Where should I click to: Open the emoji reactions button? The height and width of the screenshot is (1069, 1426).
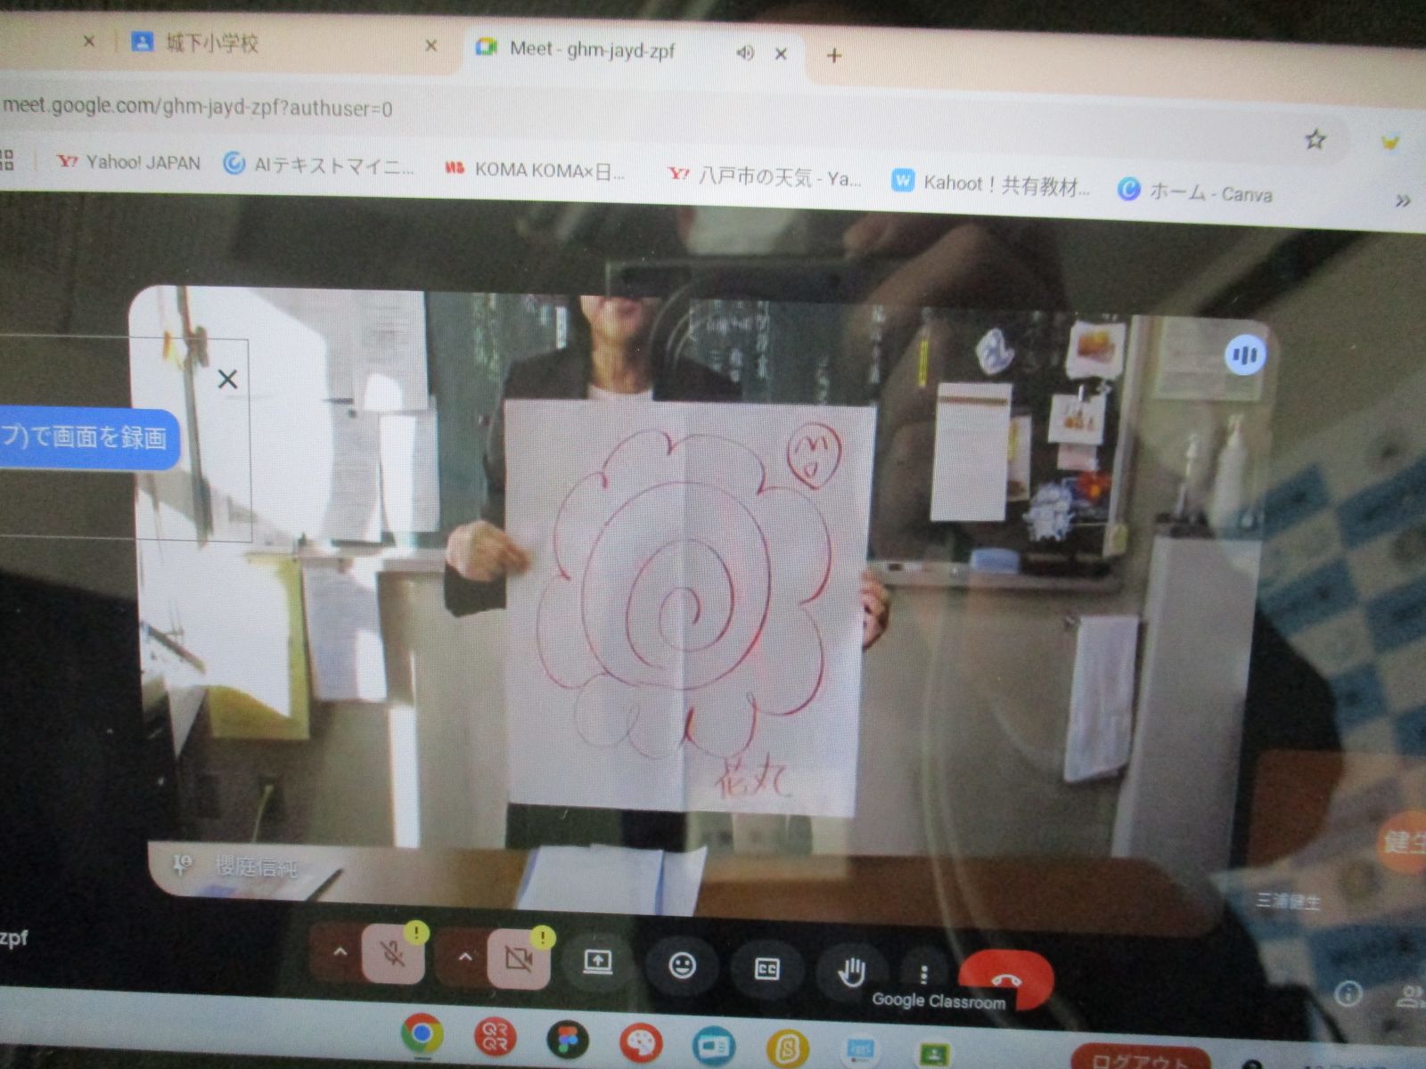(x=682, y=966)
